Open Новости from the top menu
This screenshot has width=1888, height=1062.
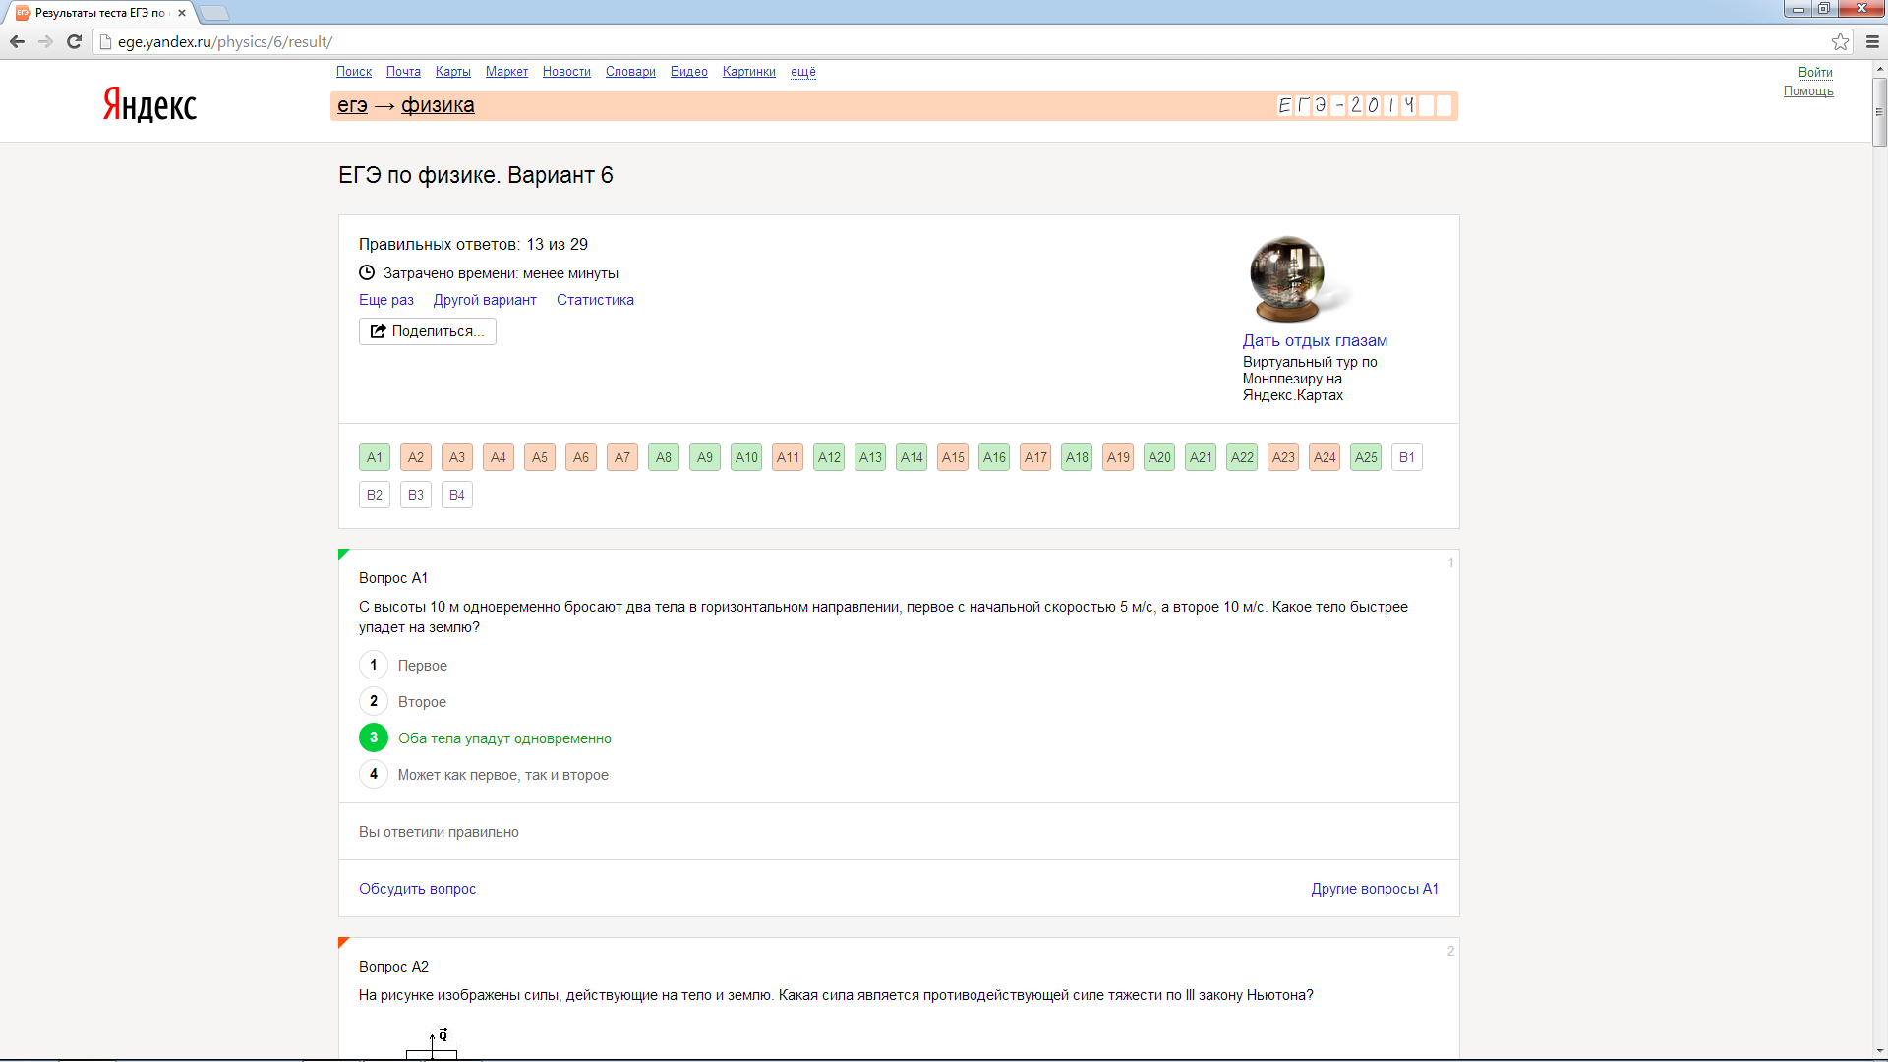click(566, 72)
